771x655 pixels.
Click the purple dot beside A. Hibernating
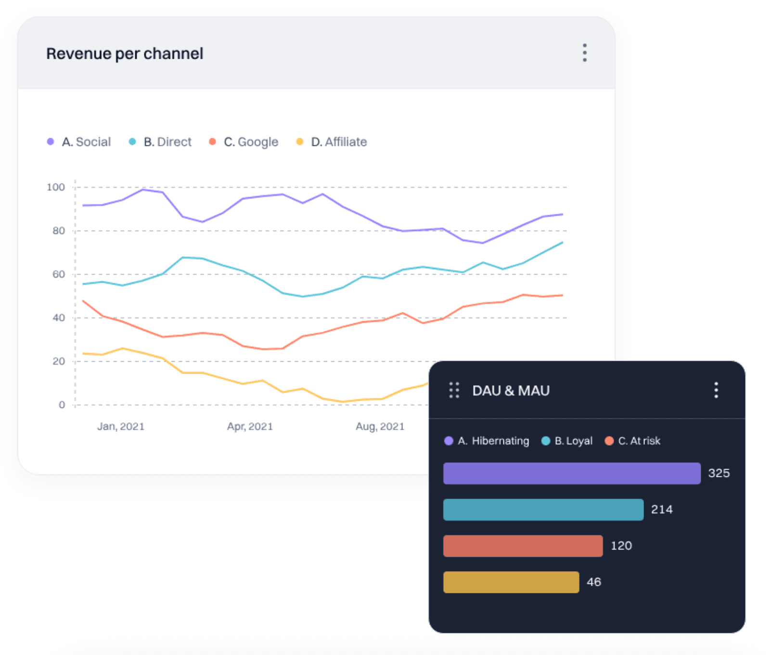(x=448, y=440)
